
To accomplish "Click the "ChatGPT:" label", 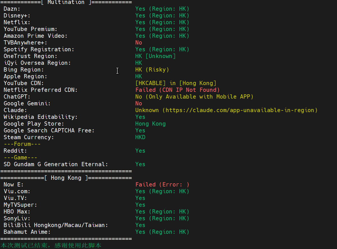I will tap(17, 97).
